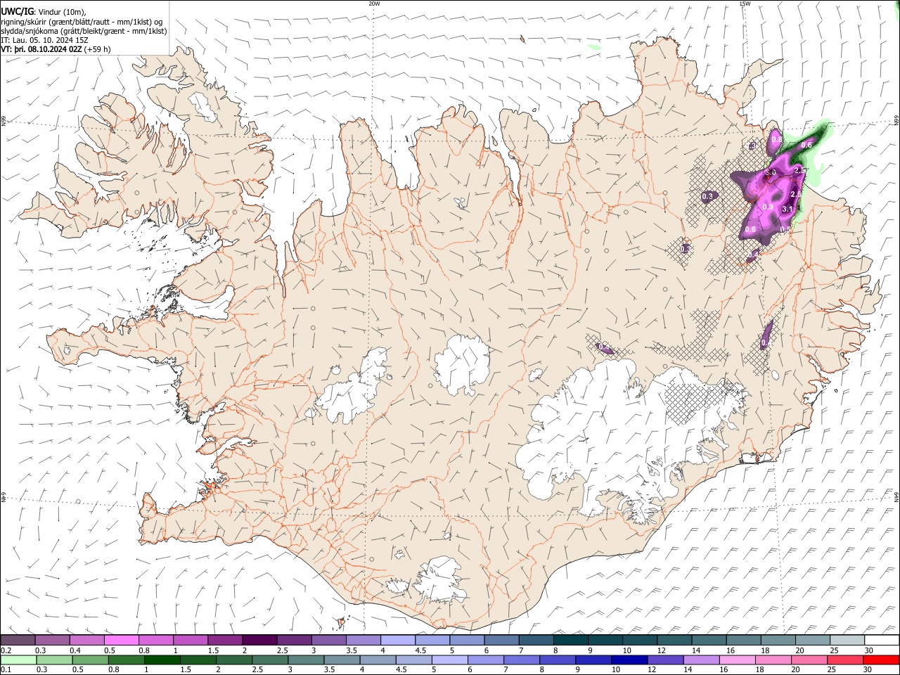This screenshot has height=675, width=900.
Task: Click the 0.6 value beside the green rain band
Action: point(806,145)
